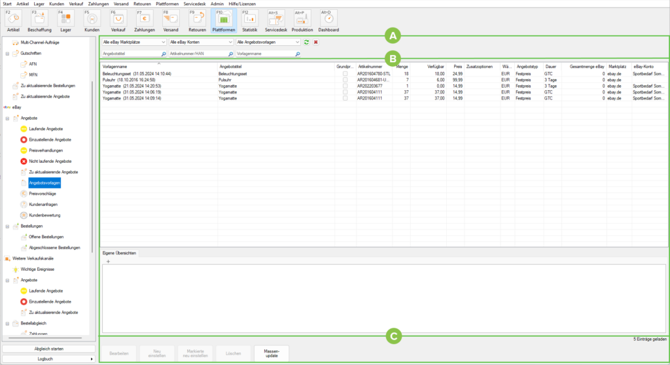Open the Alle eBay Marktplätze dropdown

(x=134, y=42)
